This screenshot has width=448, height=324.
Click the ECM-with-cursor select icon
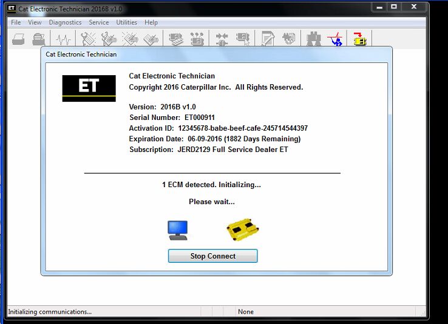(243, 39)
